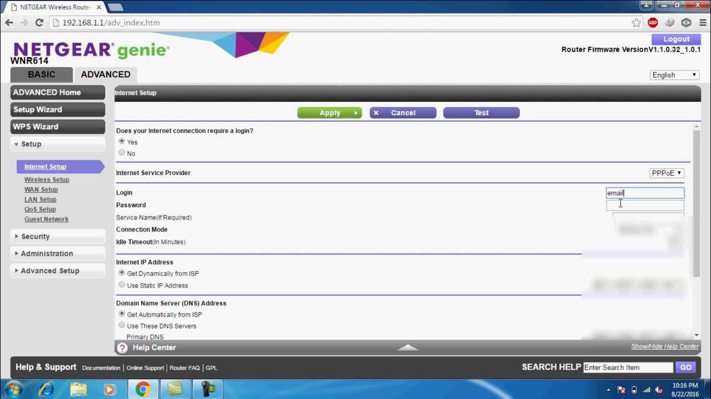Expand the Security section

point(58,237)
